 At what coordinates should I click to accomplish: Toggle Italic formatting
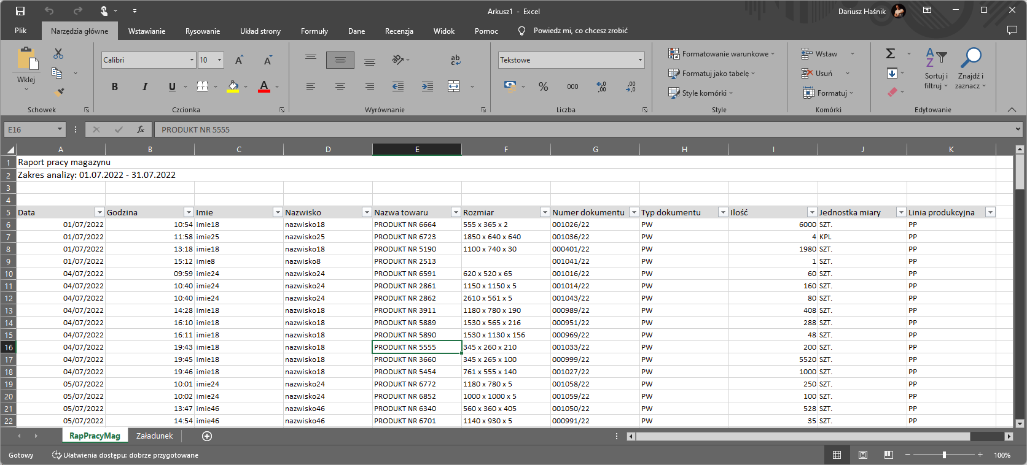tap(145, 86)
